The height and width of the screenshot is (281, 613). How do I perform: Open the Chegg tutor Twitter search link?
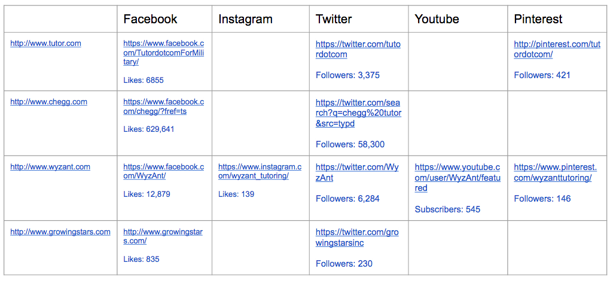(x=358, y=113)
